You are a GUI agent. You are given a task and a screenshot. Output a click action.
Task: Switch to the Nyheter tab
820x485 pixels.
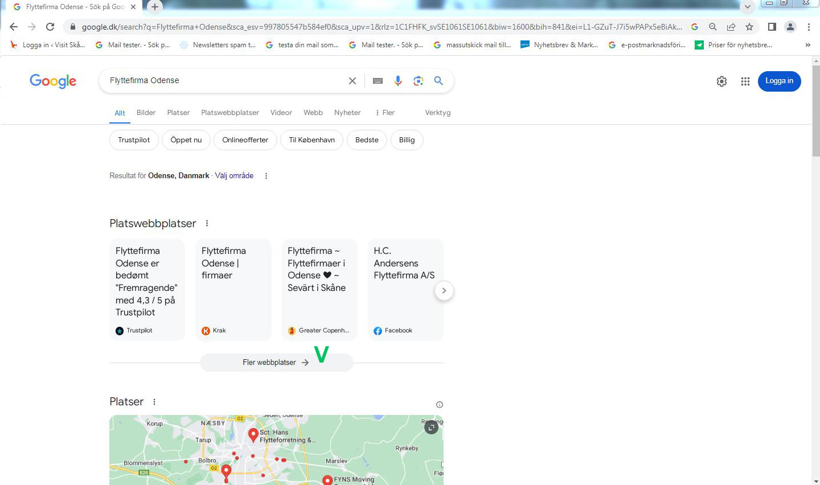point(347,113)
